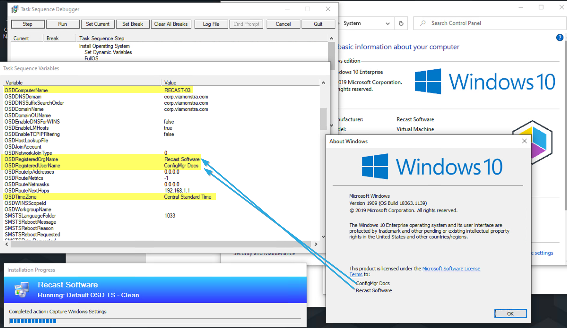This screenshot has width=567, height=328.
Task: Open the Log File
Action: (x=211, y=24)
